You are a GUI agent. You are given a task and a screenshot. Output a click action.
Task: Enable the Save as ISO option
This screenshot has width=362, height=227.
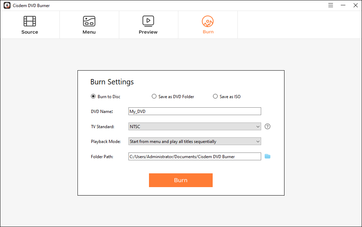point(215,96)
